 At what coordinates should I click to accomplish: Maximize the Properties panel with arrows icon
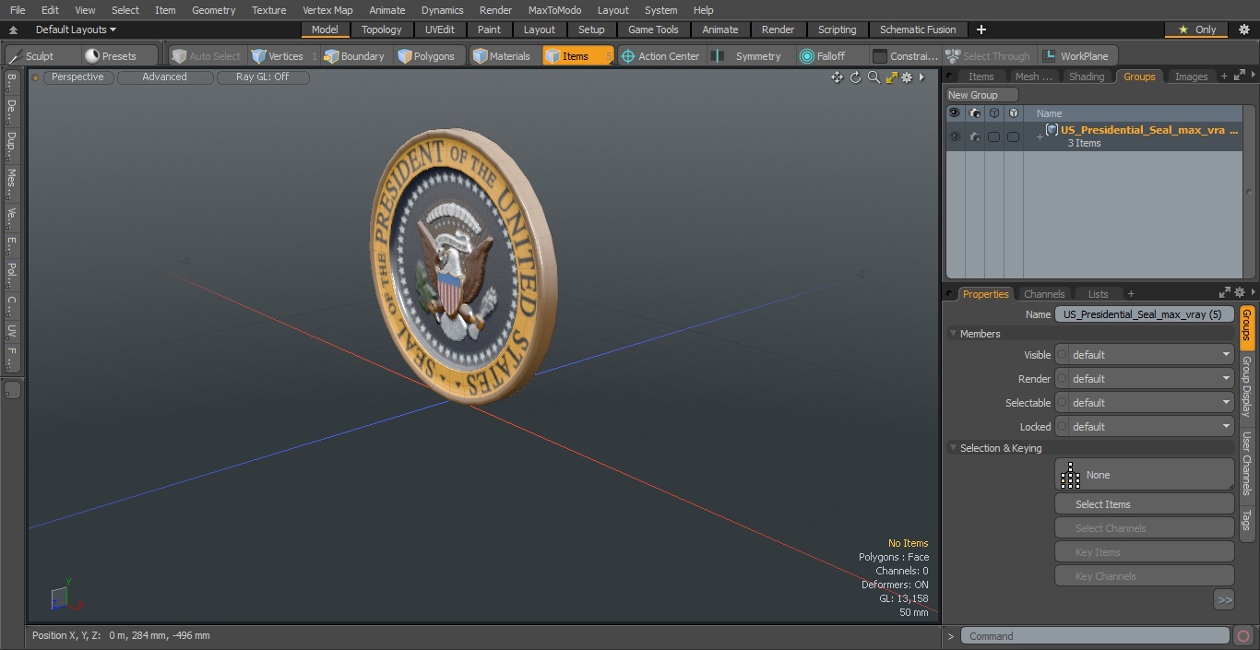[x=1225, y=293]
